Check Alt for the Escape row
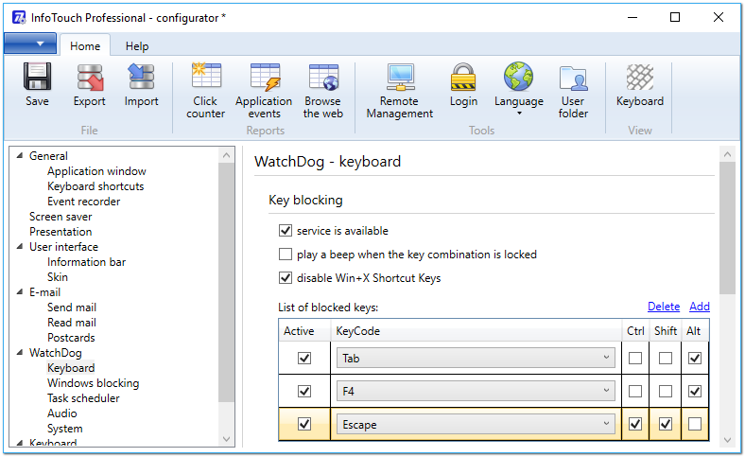The width and height of the screenshot is (745, 457). point(695,424)
